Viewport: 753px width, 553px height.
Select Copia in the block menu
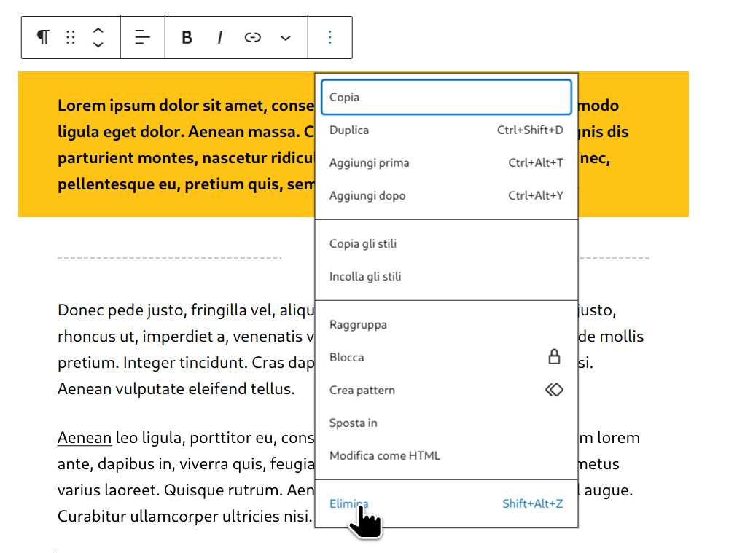tap(446, 97)
